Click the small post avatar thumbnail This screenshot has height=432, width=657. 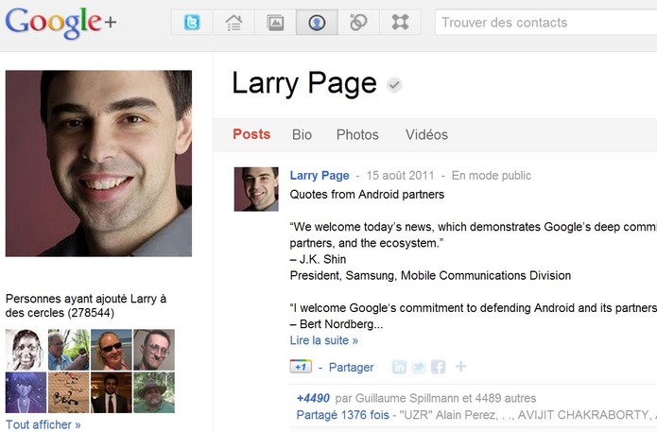click(x=256, y=189)
